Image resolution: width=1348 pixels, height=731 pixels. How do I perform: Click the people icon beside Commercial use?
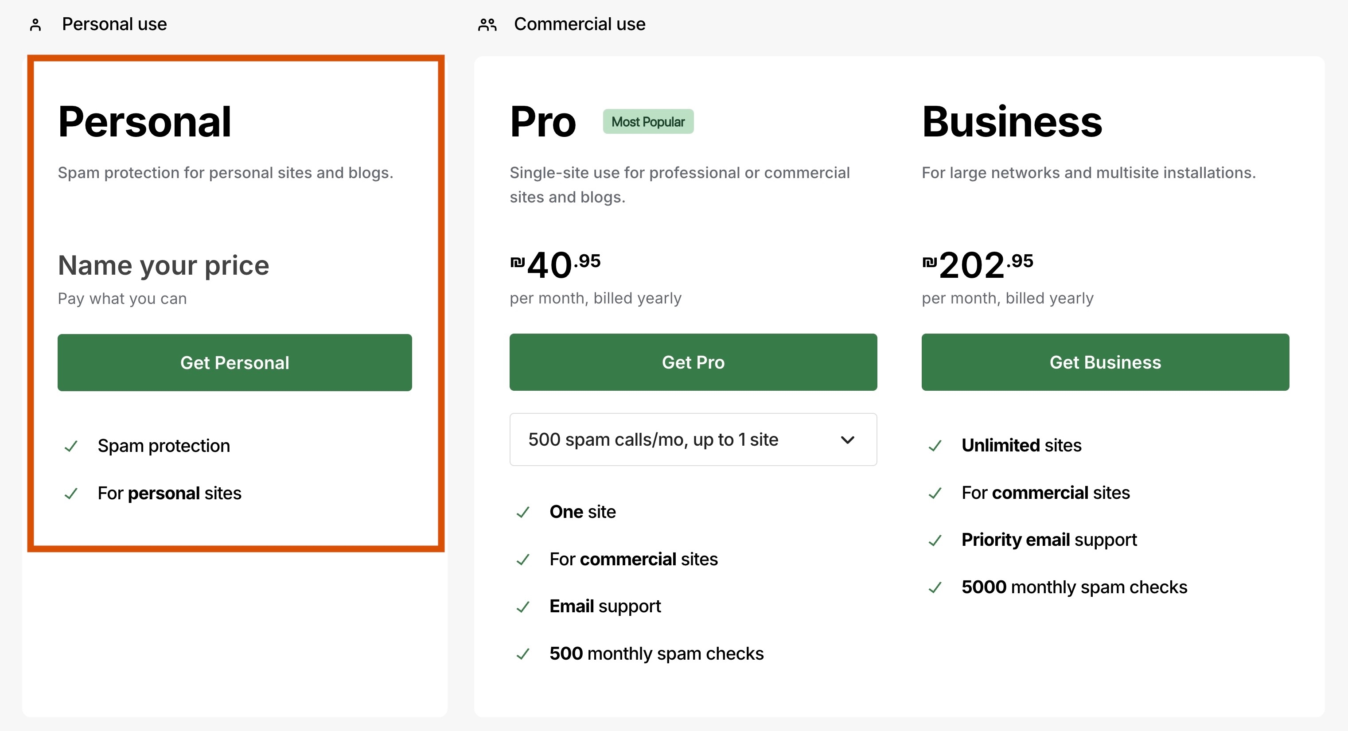tap(487, 23)
